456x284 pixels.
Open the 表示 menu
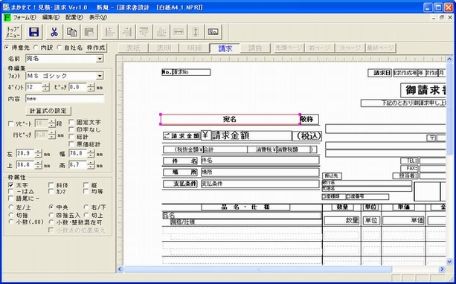click(x=97, y=17)
